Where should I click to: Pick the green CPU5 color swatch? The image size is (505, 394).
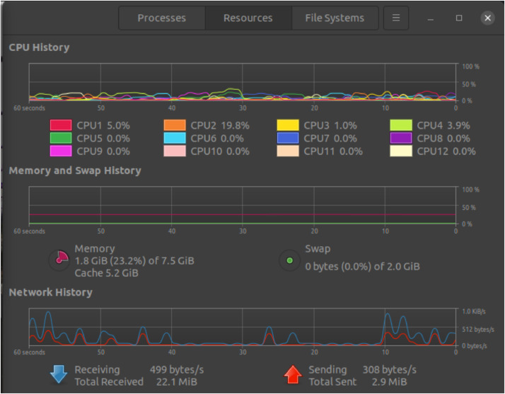[61, 138]
